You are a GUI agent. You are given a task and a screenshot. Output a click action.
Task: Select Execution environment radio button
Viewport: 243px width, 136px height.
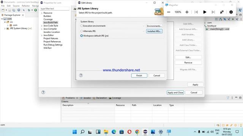point(82,26)
